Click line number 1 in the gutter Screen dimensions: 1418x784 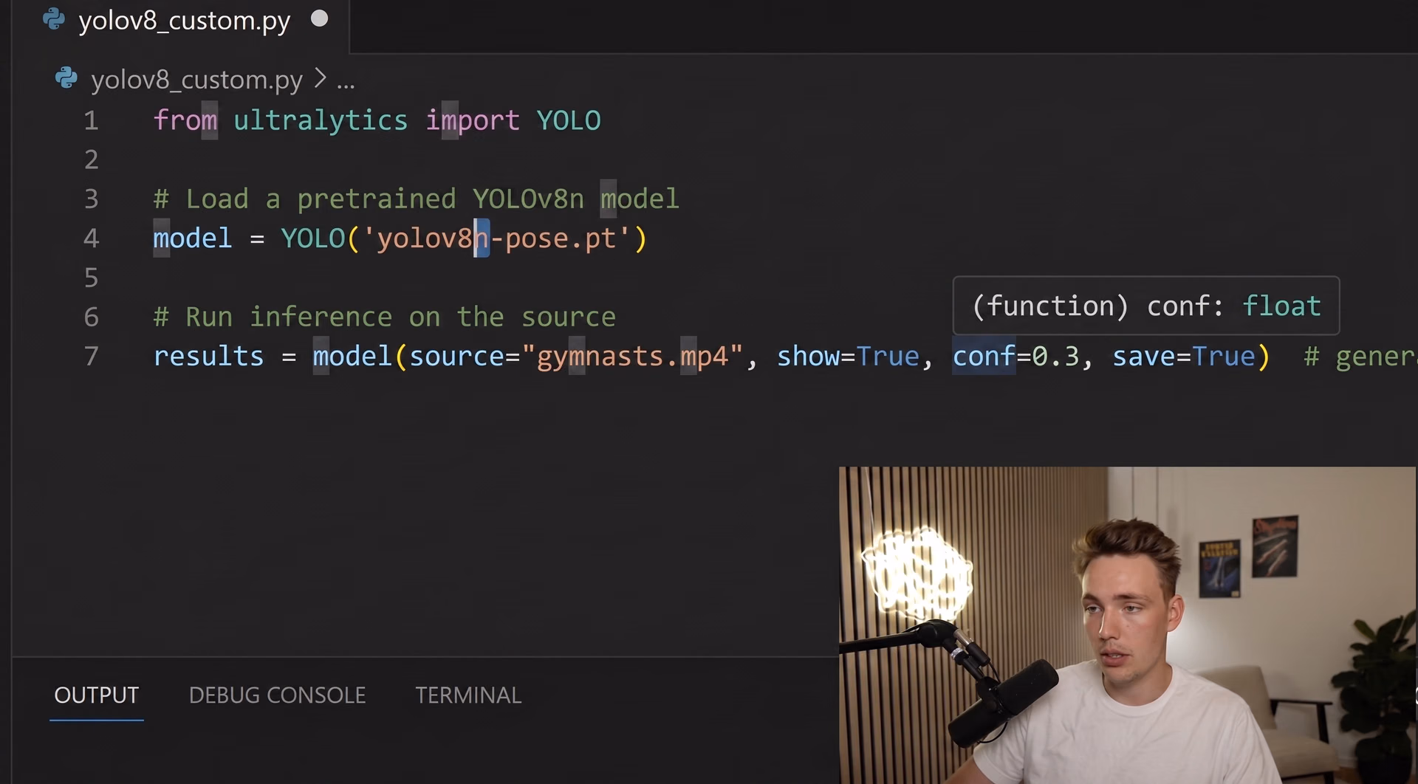[x=91, y=120]
